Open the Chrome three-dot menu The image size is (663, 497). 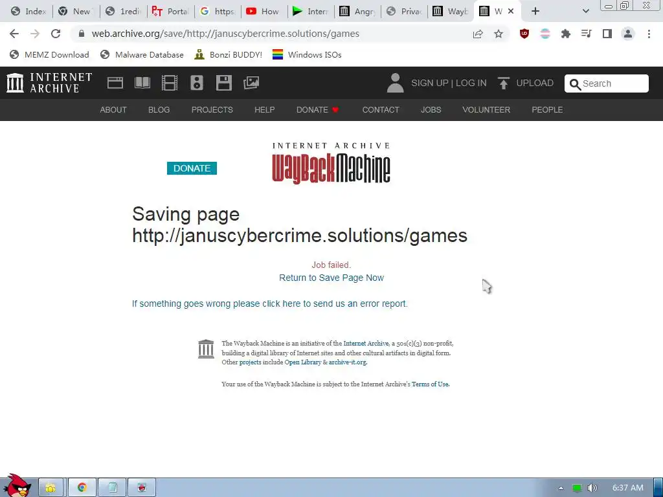649,34
